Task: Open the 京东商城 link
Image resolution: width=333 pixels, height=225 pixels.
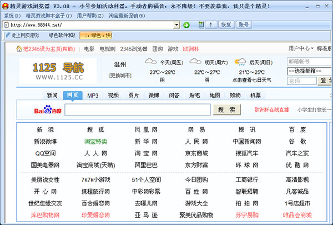Action: 196,153
